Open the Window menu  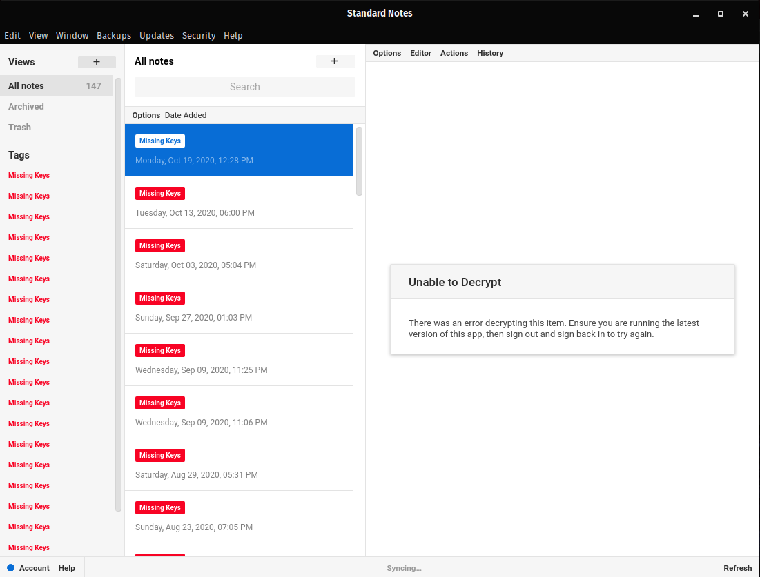point(72,35)
